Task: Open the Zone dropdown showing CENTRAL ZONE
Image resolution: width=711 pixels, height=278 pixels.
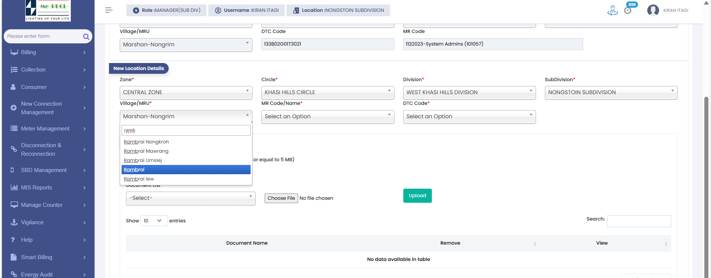Action: 186,92
